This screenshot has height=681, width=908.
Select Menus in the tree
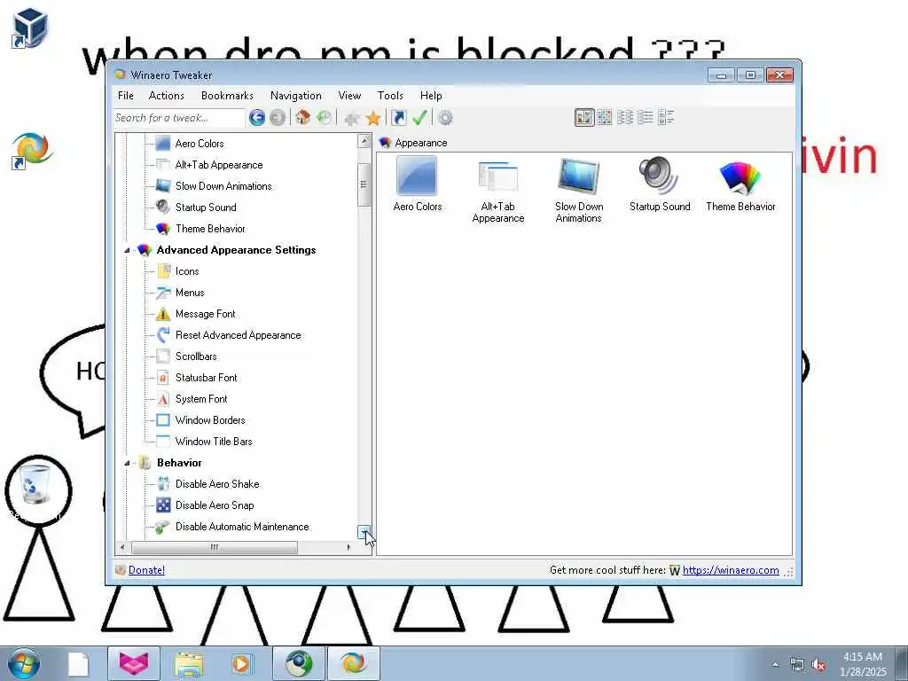(190, 293)
